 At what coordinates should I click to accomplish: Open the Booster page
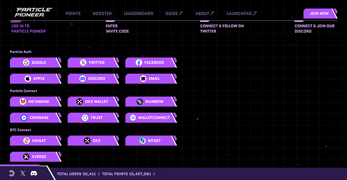[x=102, y=13]
